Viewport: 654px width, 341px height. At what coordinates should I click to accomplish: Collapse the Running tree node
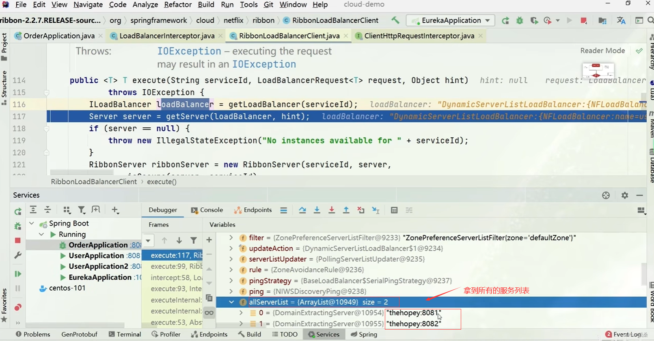coord(41,234)
